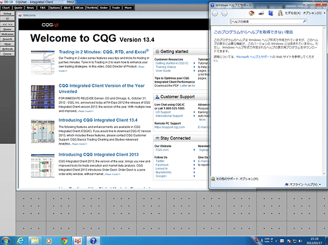The height and width of the screenshot is (245, 328).
Task: Click the Setup sidebar button
Action: point(7,14)
